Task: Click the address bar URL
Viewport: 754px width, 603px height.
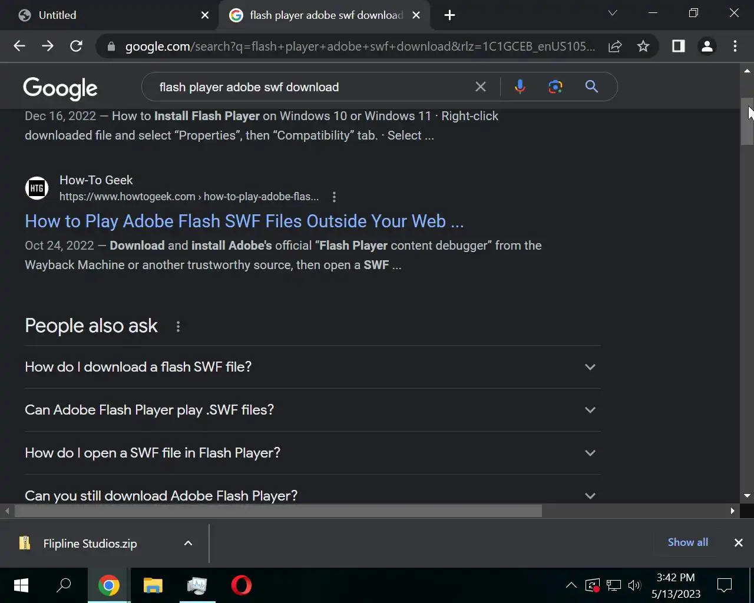Action: [x=360, y=47]
